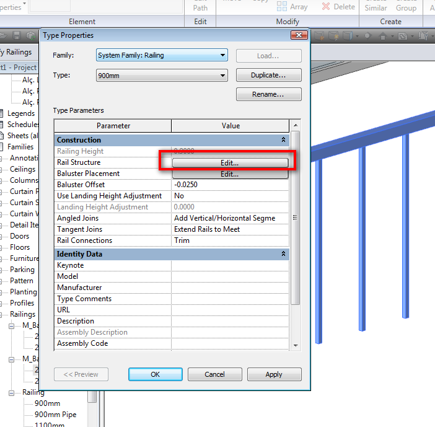Click the Duplicate... button

point(268,75)
